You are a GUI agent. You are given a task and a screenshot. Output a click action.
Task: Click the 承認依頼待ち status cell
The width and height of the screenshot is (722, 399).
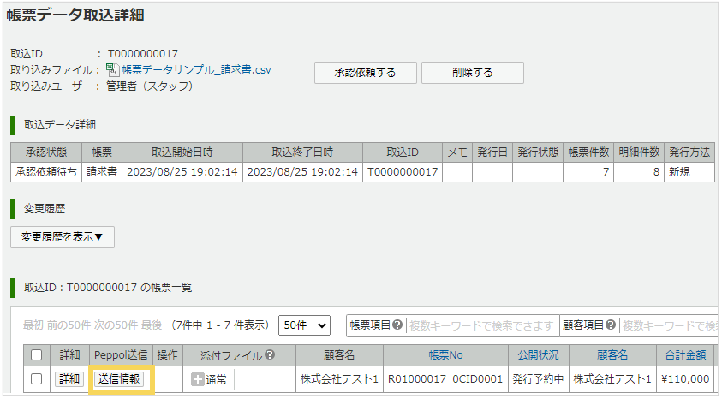[x=46, y=172]
